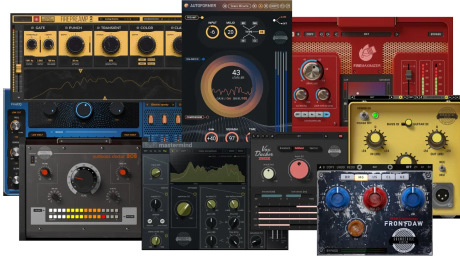Click the red ON button in Vox Ducker
Screen dimensions: 460x259
pyautogui.click(x=340, y=136)
